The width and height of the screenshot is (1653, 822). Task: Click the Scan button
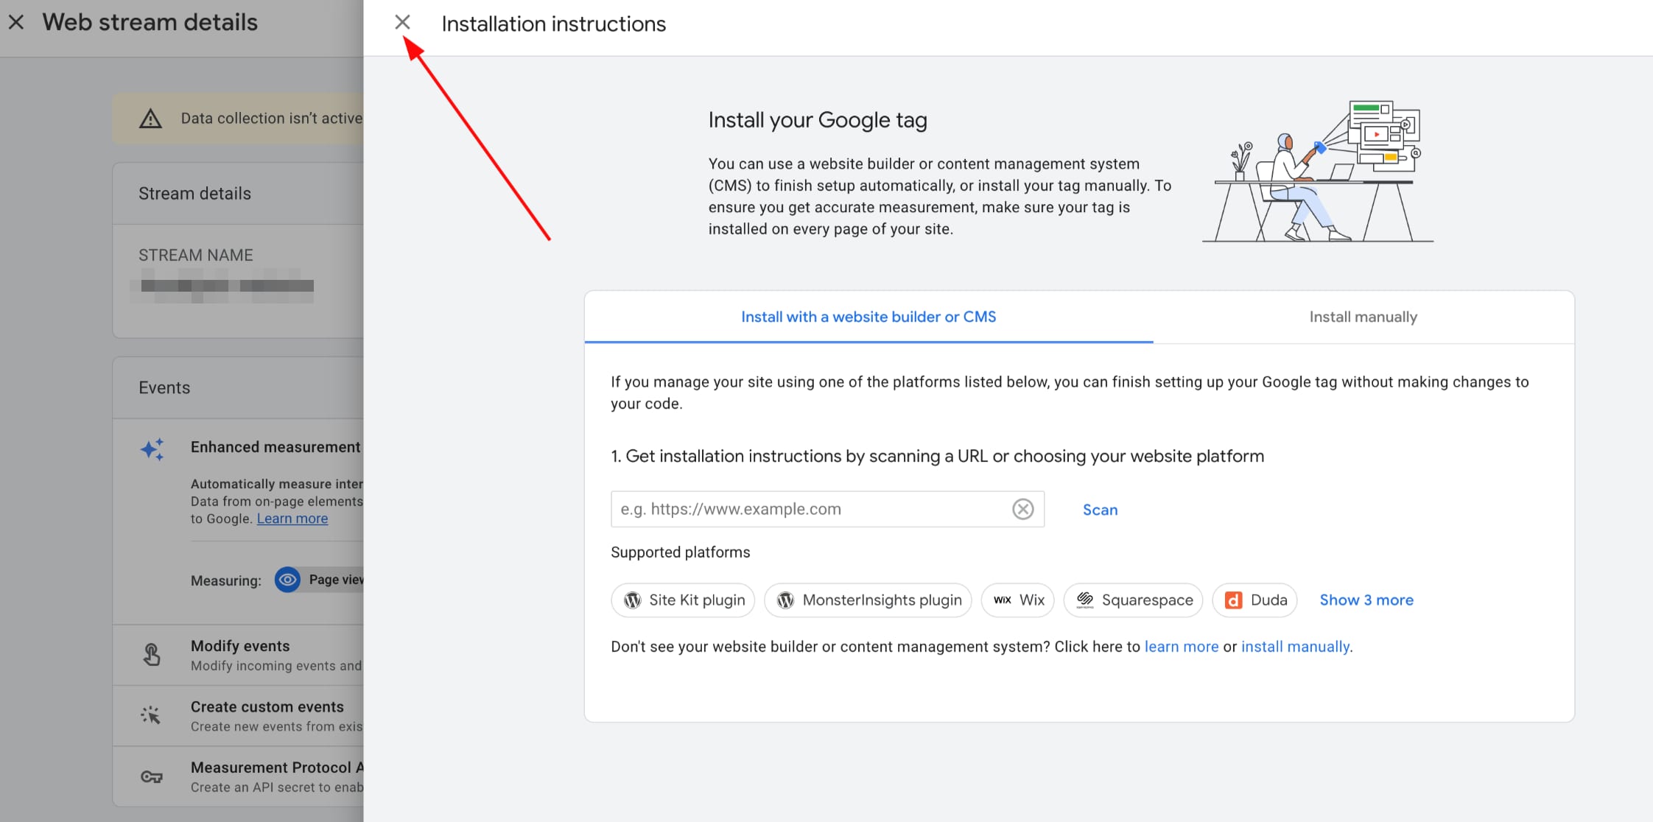point(1100,509)
